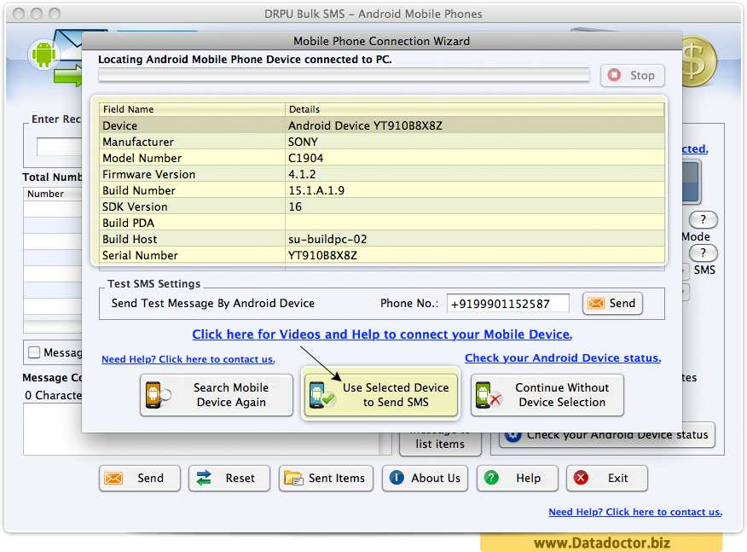
Task: Click main window Check Android Device status button
Action: coord(607,435)
